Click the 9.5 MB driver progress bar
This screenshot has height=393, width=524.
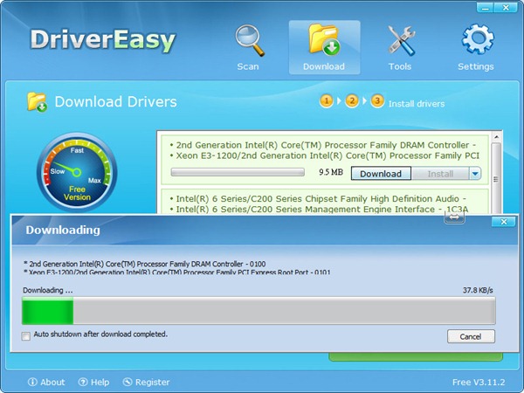click(238, 172)
